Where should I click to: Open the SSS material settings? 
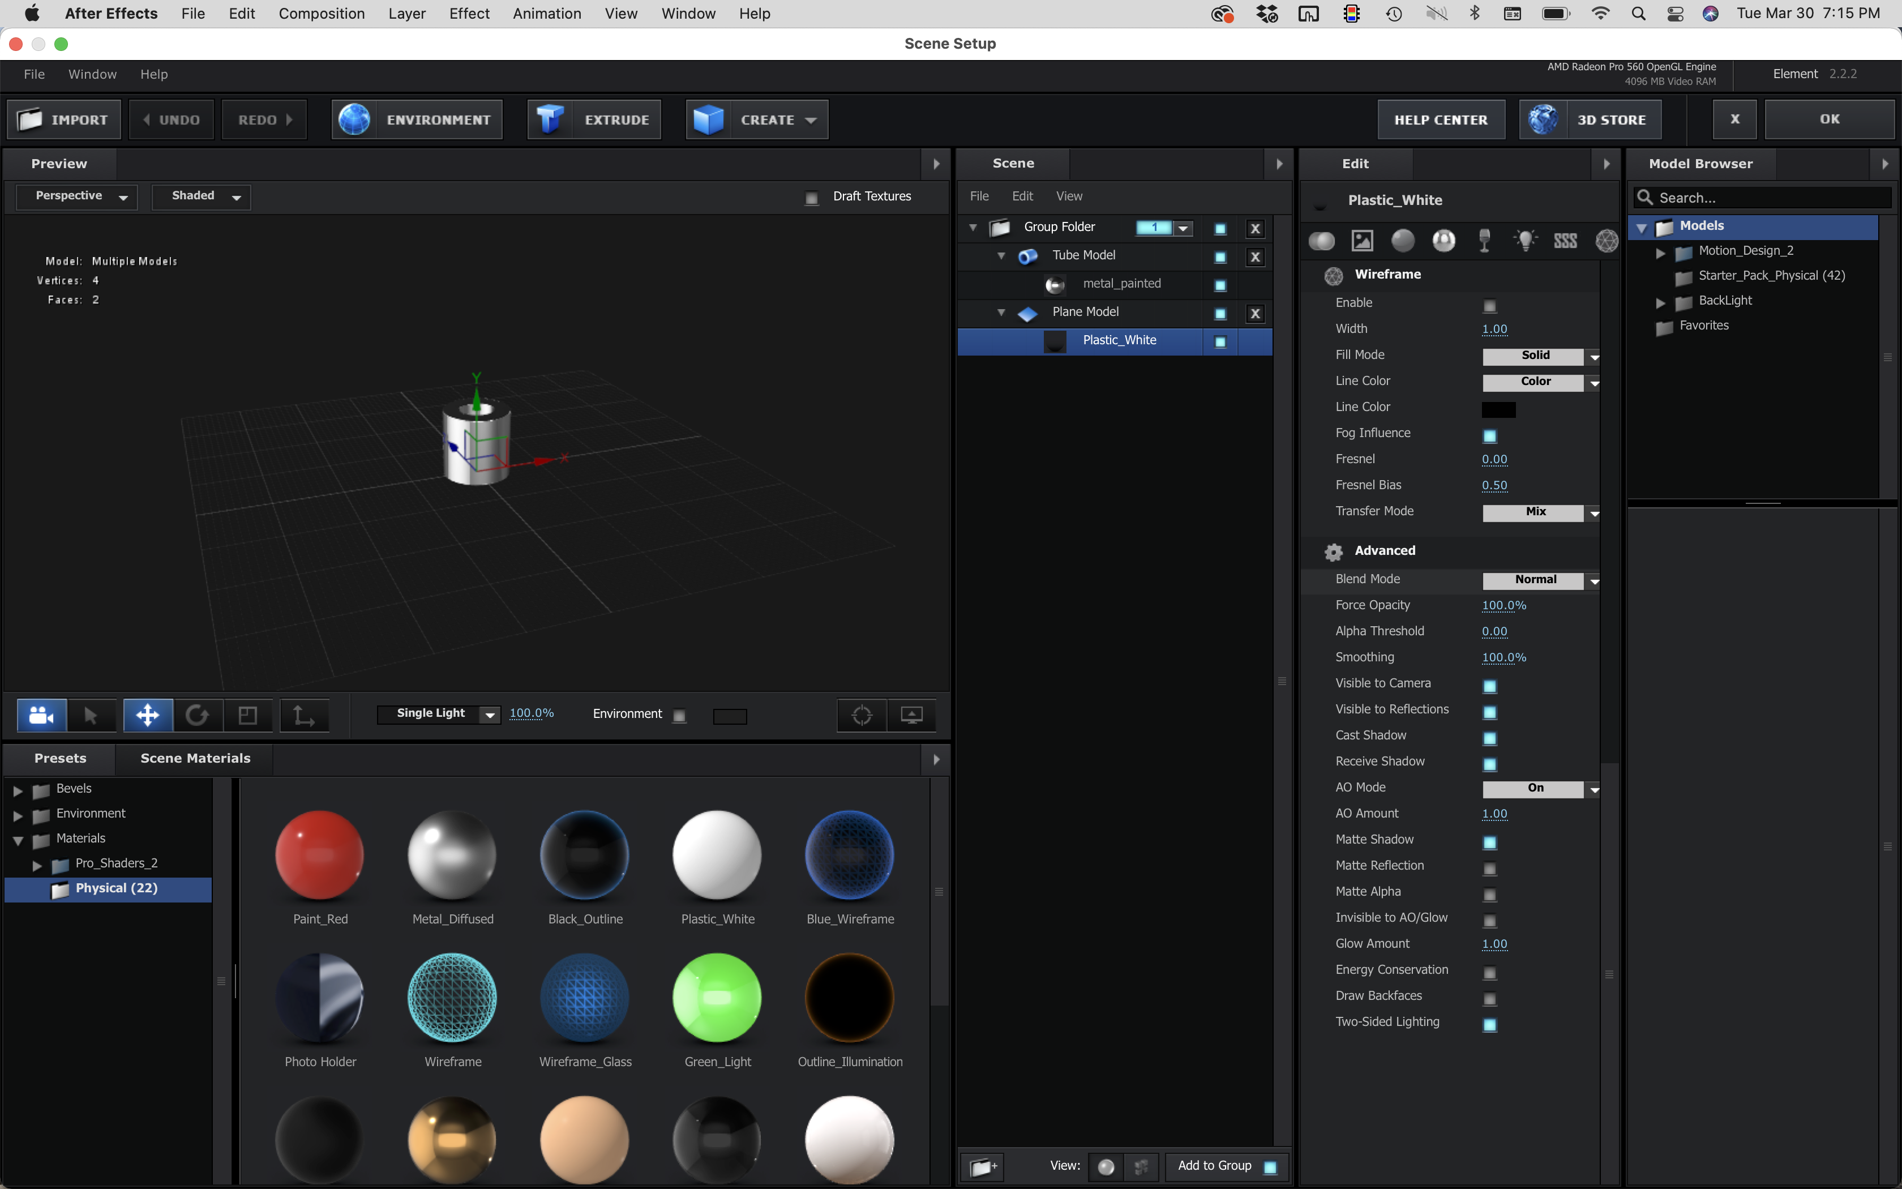click(1565, 241)
